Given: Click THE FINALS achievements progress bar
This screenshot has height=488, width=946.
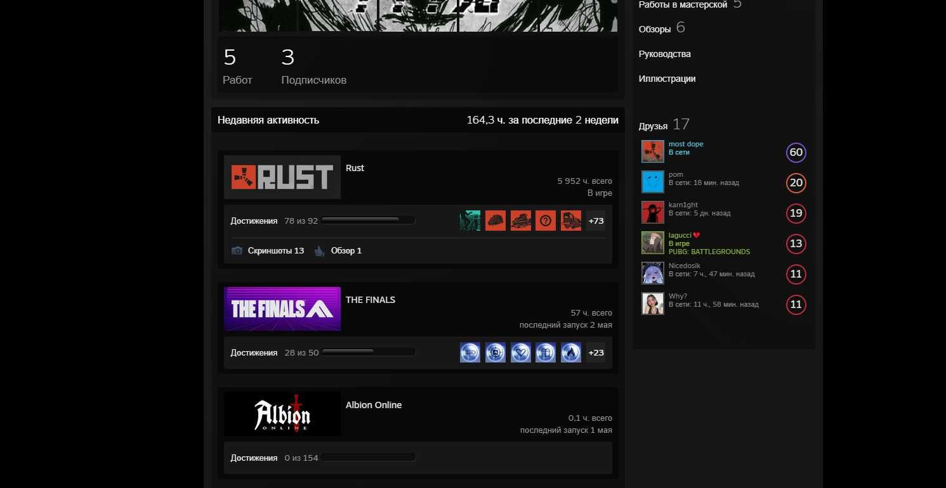Looking at the screenshot, I should coord(369,352).
